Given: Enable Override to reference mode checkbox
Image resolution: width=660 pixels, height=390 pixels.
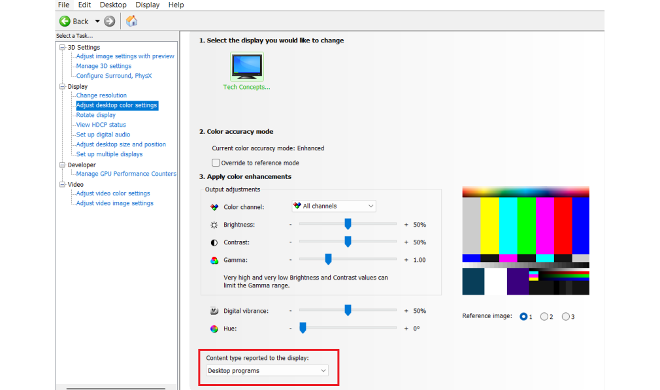Looking at the screenshot, I should coord(216,163).
